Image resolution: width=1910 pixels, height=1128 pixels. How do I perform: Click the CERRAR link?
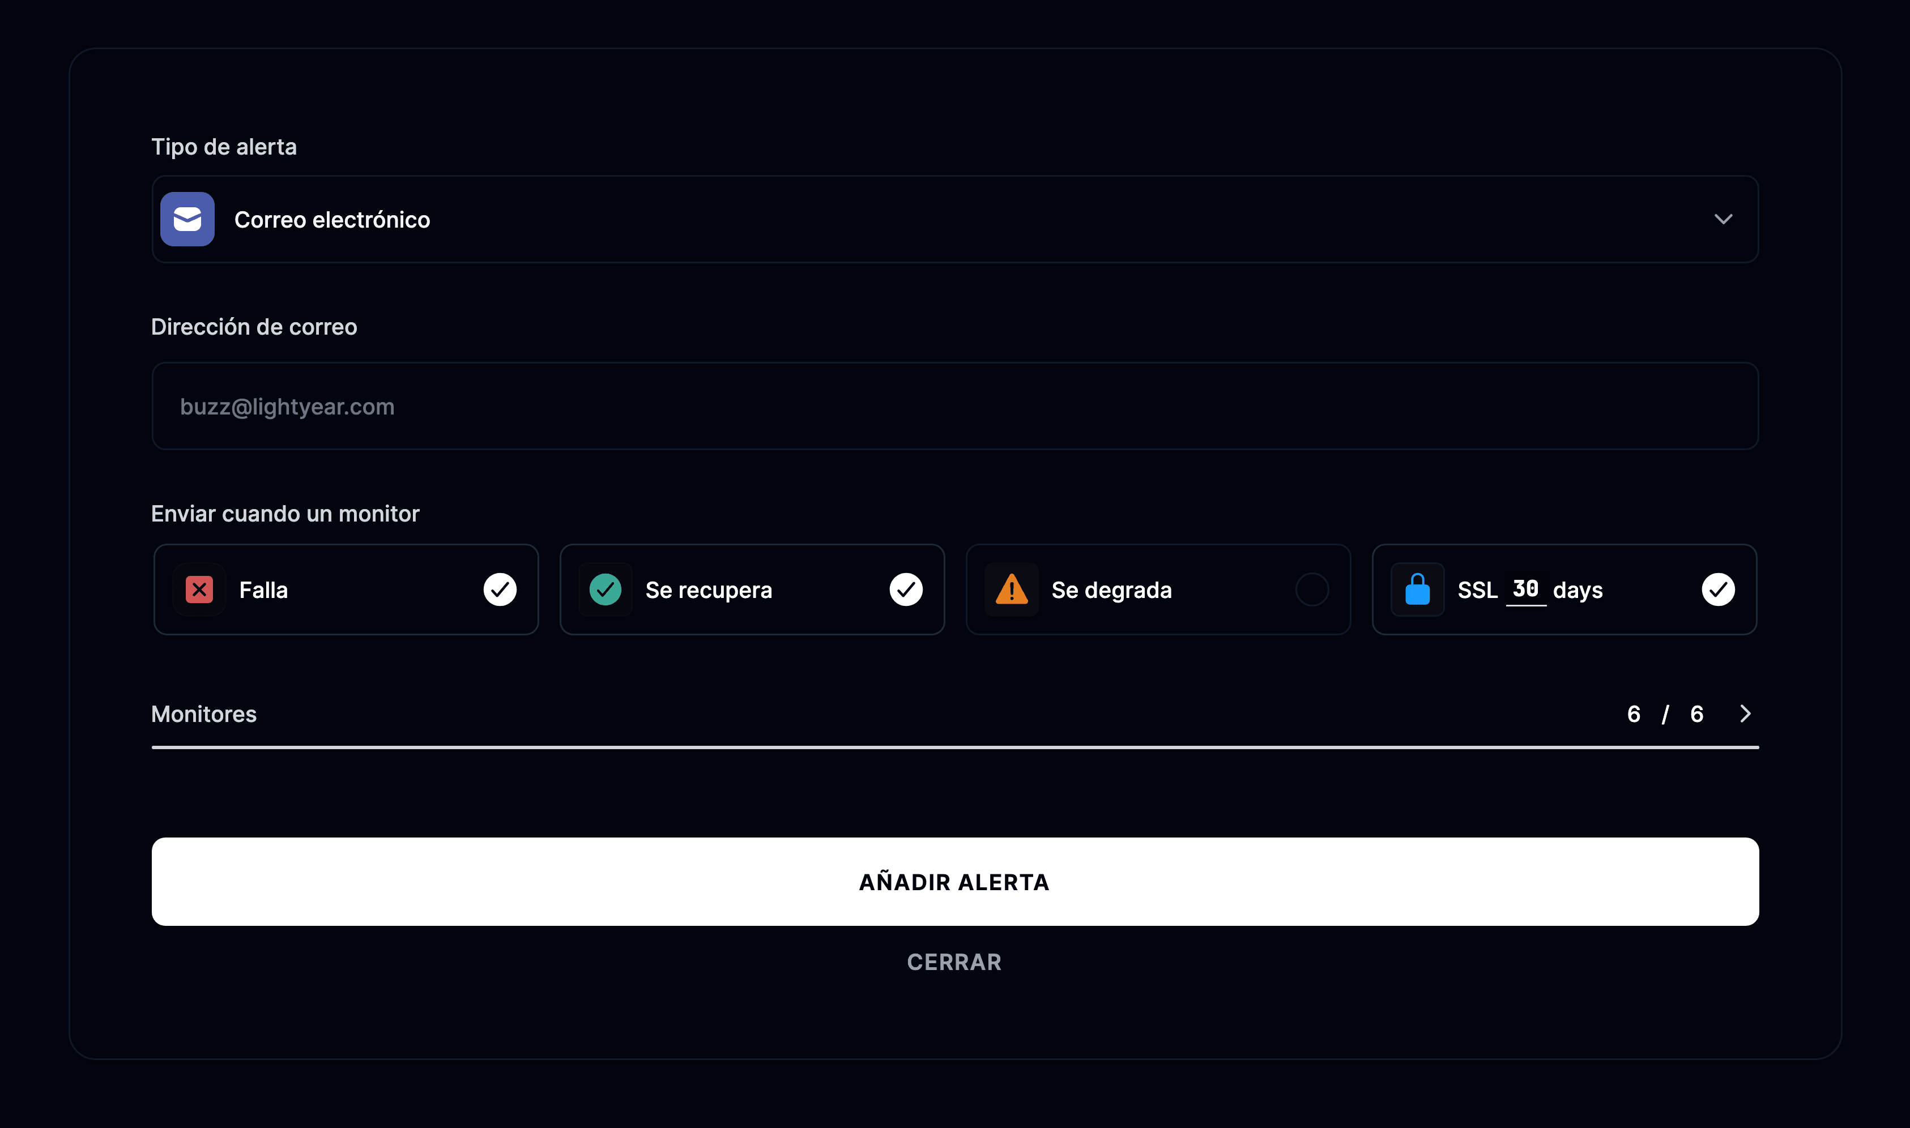point(954,962)
